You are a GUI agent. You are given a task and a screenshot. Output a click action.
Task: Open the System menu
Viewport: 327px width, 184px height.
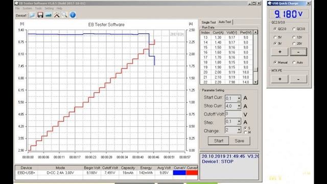pyautogui.click(x=27, y=8)
